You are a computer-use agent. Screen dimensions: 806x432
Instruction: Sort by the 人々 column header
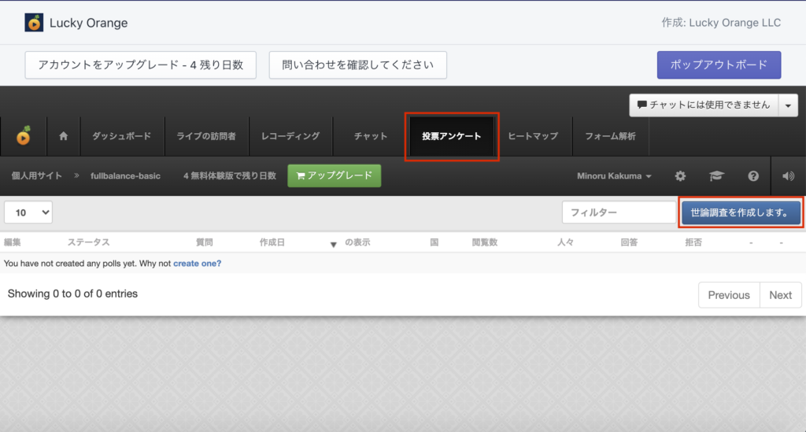click(565, 242)
